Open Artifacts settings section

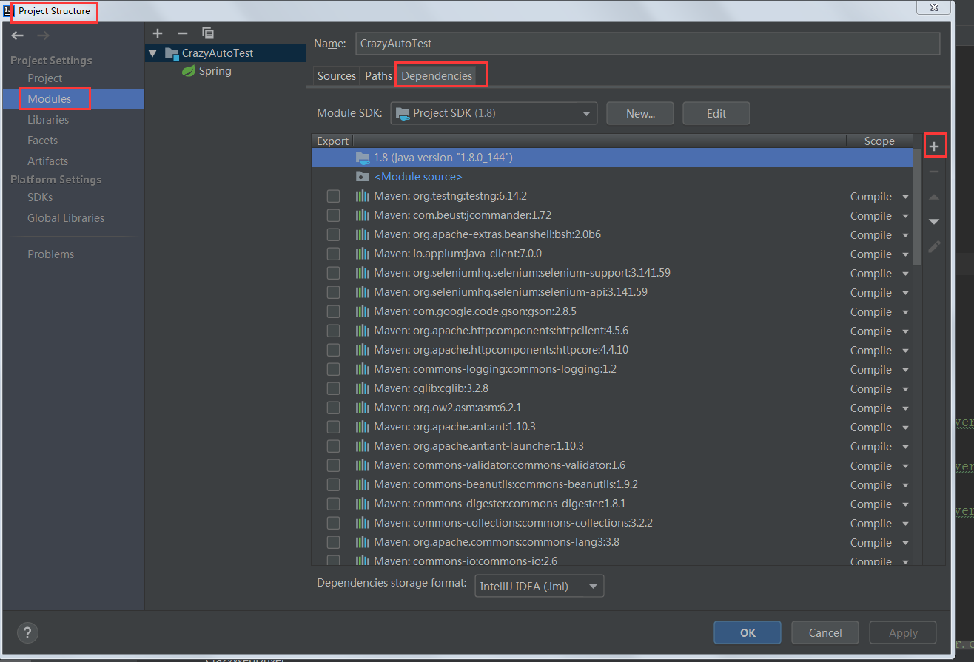47,161
